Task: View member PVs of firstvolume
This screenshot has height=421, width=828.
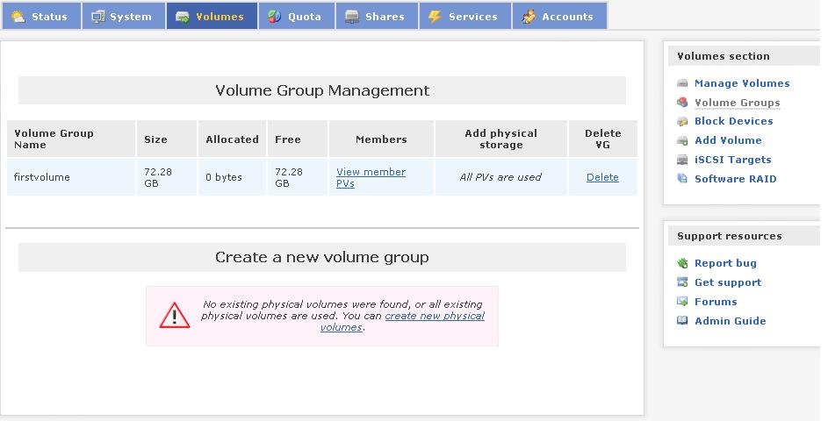Action: click(371, 178)
